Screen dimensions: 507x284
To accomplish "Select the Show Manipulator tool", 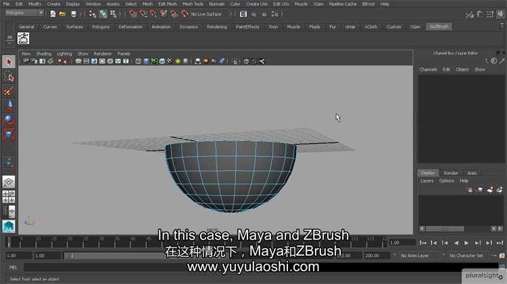I will pyautogui.click(x=9, y=163).
